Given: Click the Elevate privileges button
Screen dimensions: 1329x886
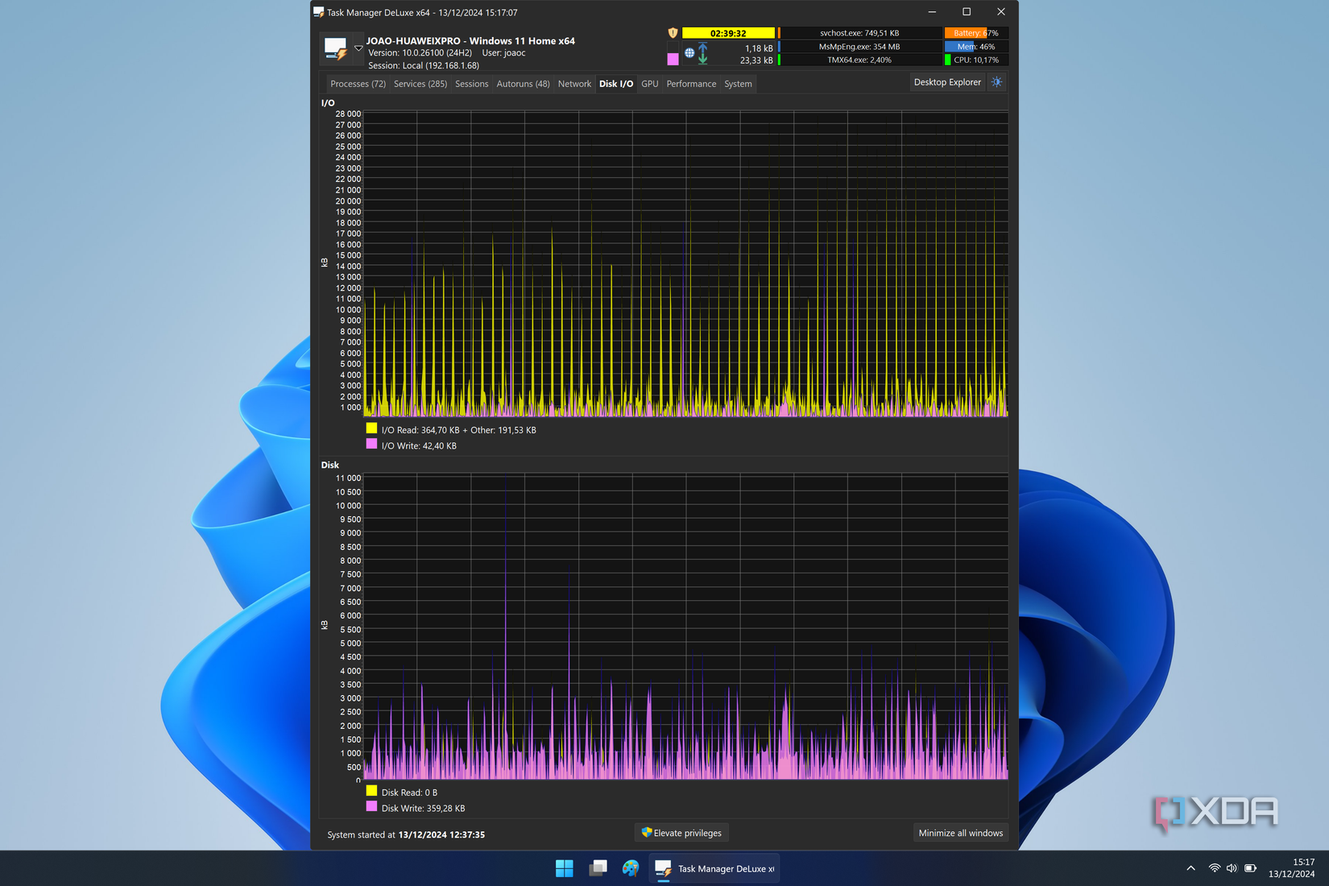Looking at the screenshot, I should point(681,832).
